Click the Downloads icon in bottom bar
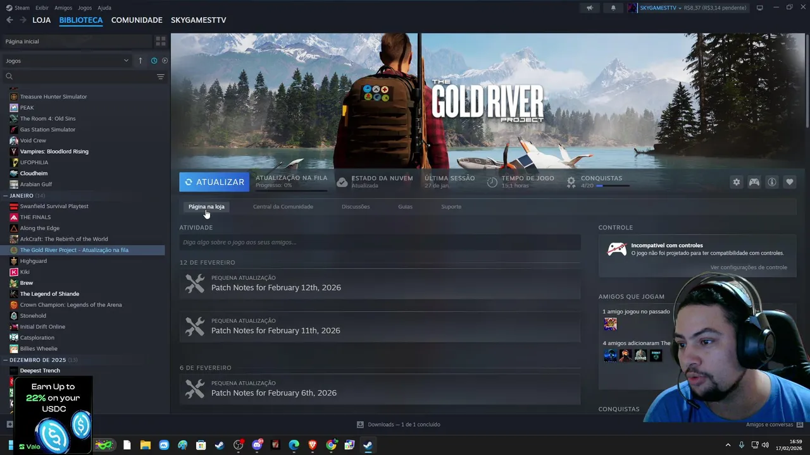The height and width of the screenshot is (455, 810). pyautogui.click(x=360, y=425)
